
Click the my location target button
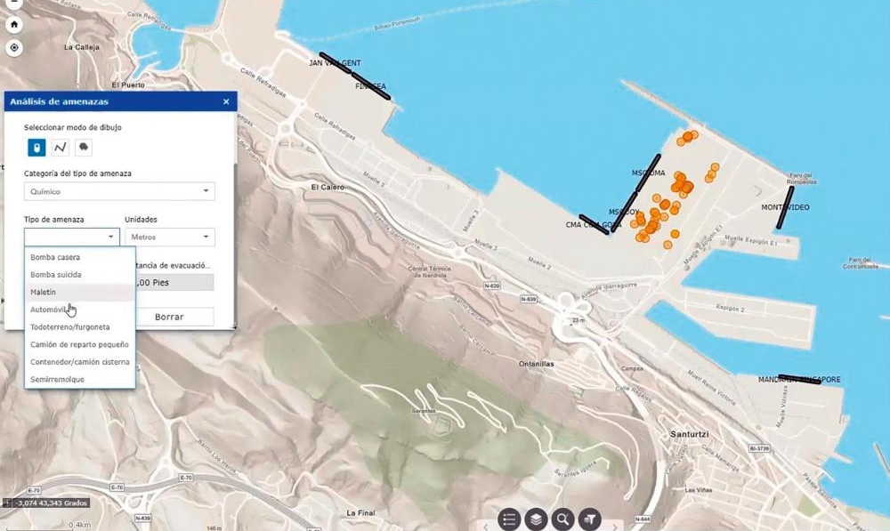coord(14,48)
